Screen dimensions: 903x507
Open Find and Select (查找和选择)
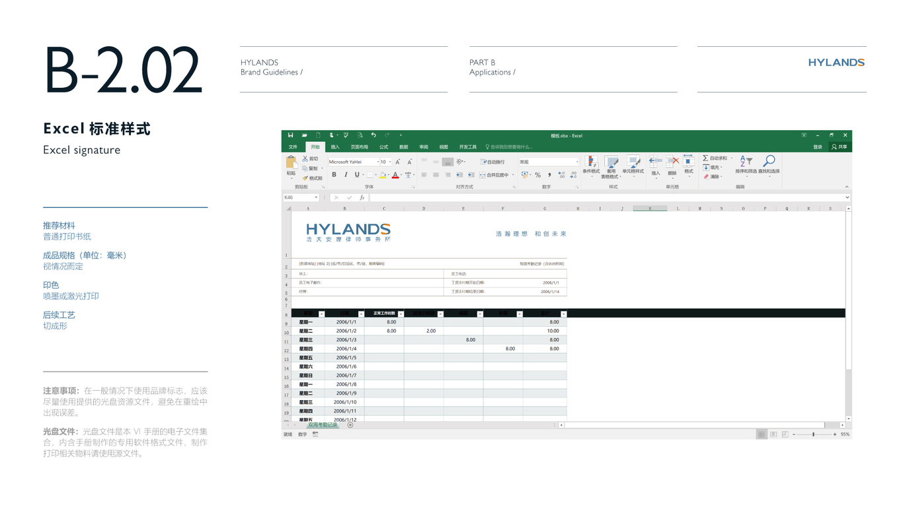[769, 165]
